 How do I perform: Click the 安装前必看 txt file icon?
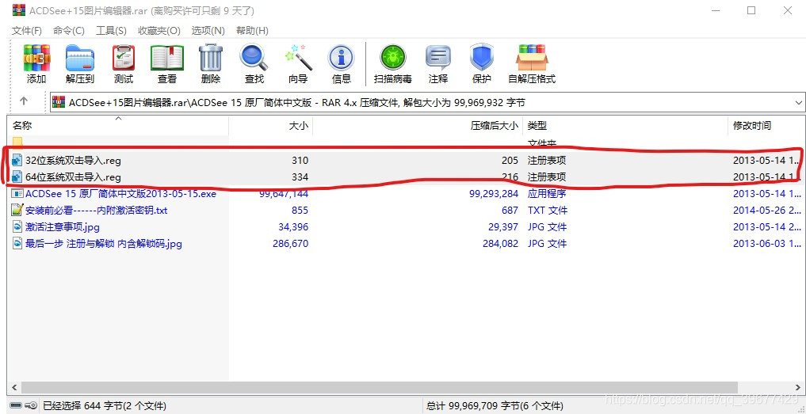(17, 210)
